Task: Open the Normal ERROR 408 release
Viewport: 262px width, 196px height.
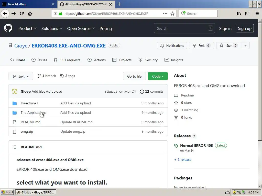Action: point(196,145)
